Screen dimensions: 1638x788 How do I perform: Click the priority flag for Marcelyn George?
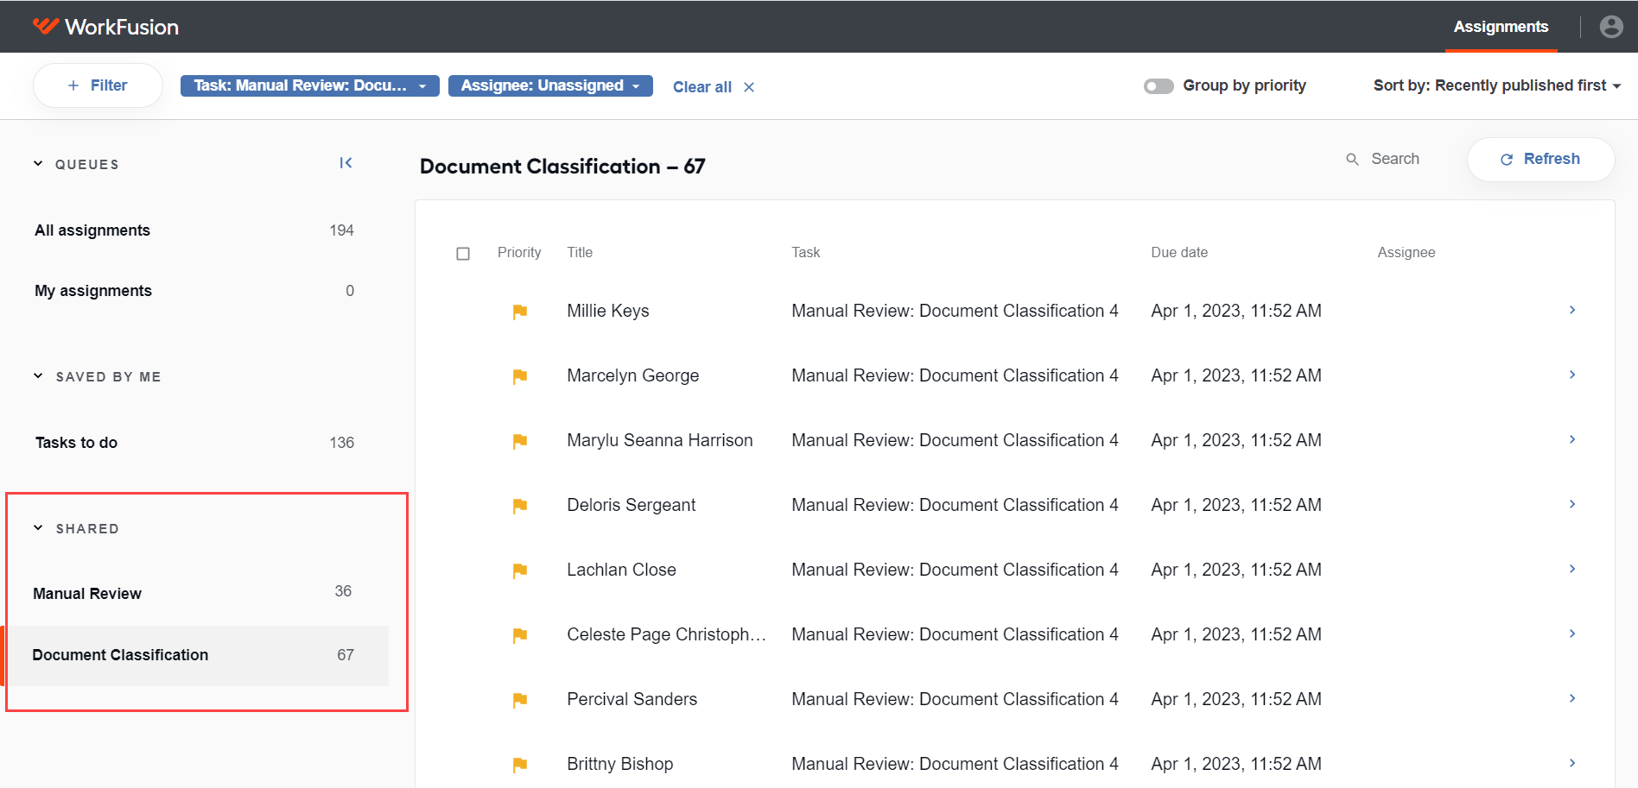(x=520, y=376)
